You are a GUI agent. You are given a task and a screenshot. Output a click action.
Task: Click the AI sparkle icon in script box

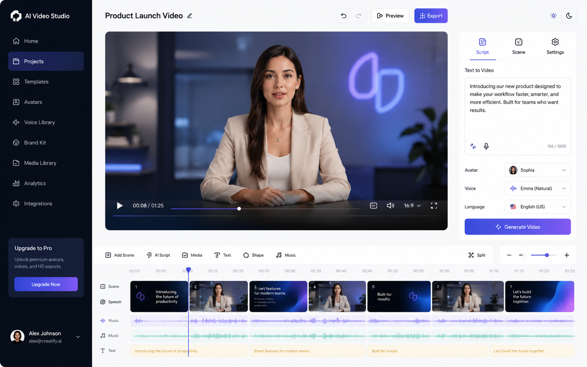pos(473,146)
